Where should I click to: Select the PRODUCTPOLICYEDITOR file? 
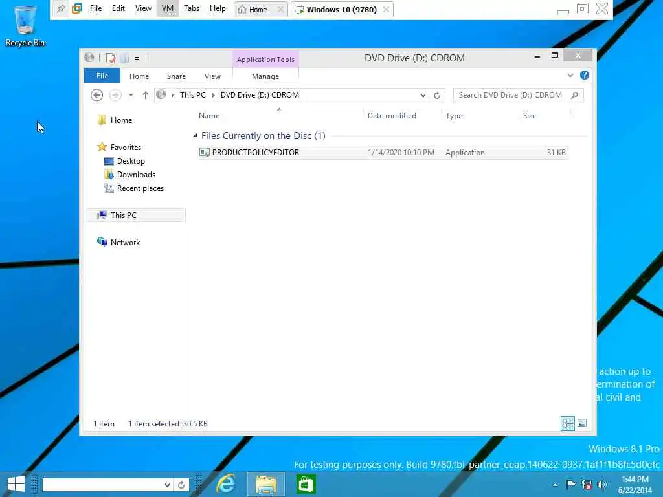[x=383, y=153]
